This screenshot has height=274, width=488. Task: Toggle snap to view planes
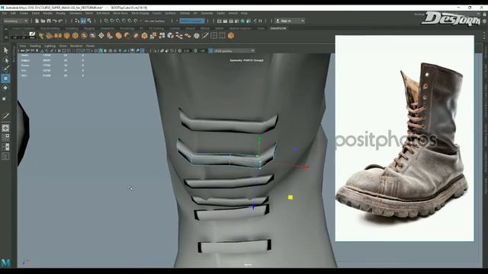pyautogui.click(x=130, y=21)
